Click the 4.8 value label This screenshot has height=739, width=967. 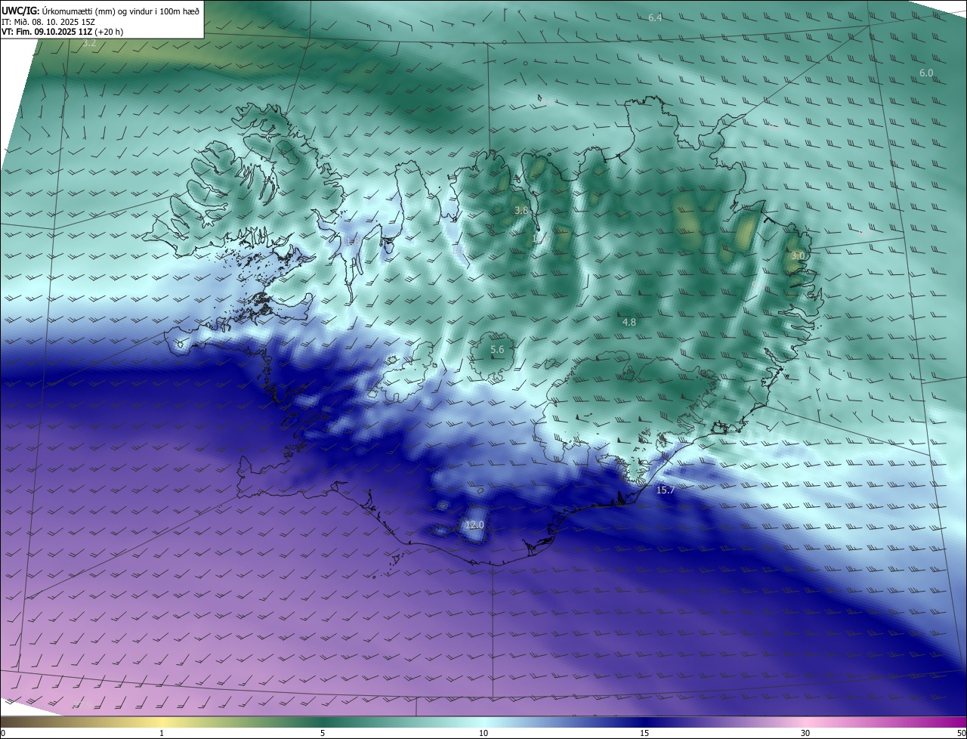(x=629, y=322)
